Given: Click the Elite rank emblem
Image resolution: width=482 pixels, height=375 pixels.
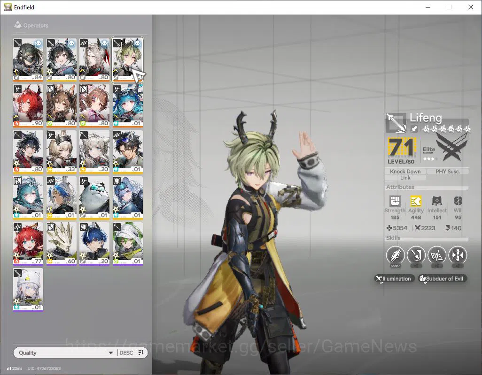Looking at the screenshot, I should (451, 148).
